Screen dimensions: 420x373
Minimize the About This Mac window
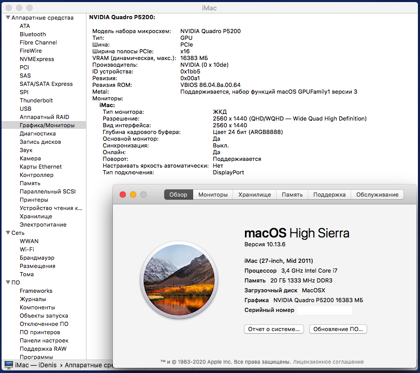pyautogui.click(x=133, y=195)
